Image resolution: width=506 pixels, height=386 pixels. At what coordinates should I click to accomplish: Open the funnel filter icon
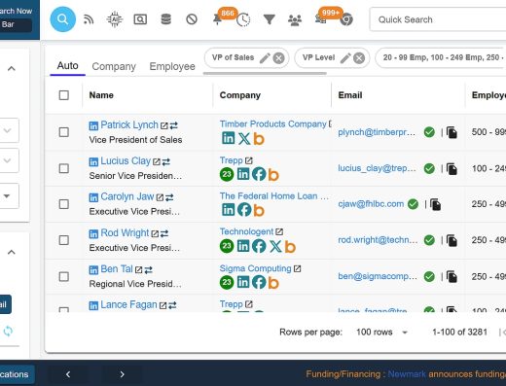click(x=269, y=19)
